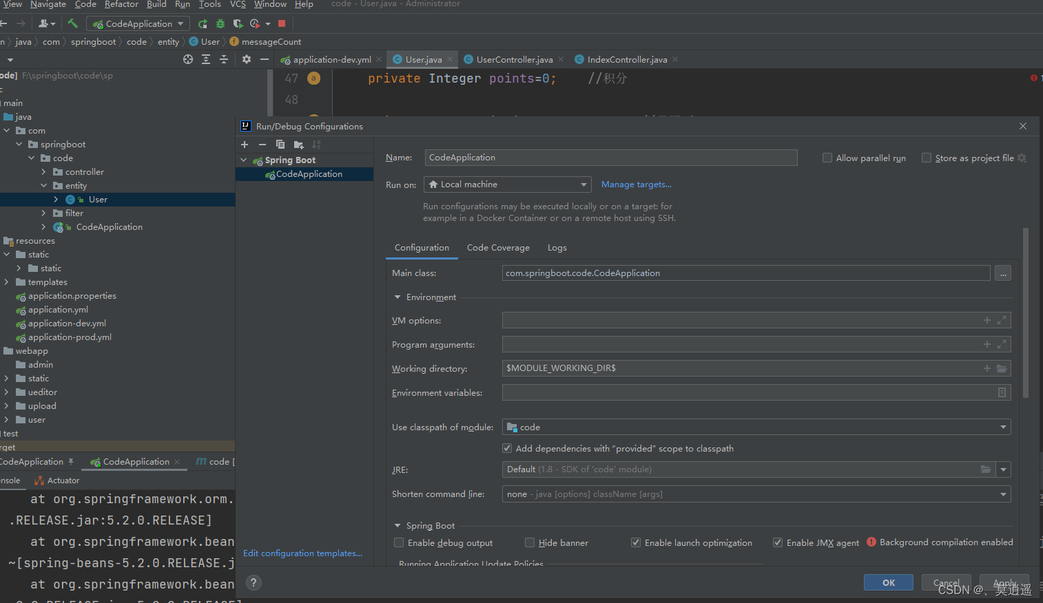Click the save-to-new-folder icon in dialog toolbar

pyautogui.click(x=298, y=145)
